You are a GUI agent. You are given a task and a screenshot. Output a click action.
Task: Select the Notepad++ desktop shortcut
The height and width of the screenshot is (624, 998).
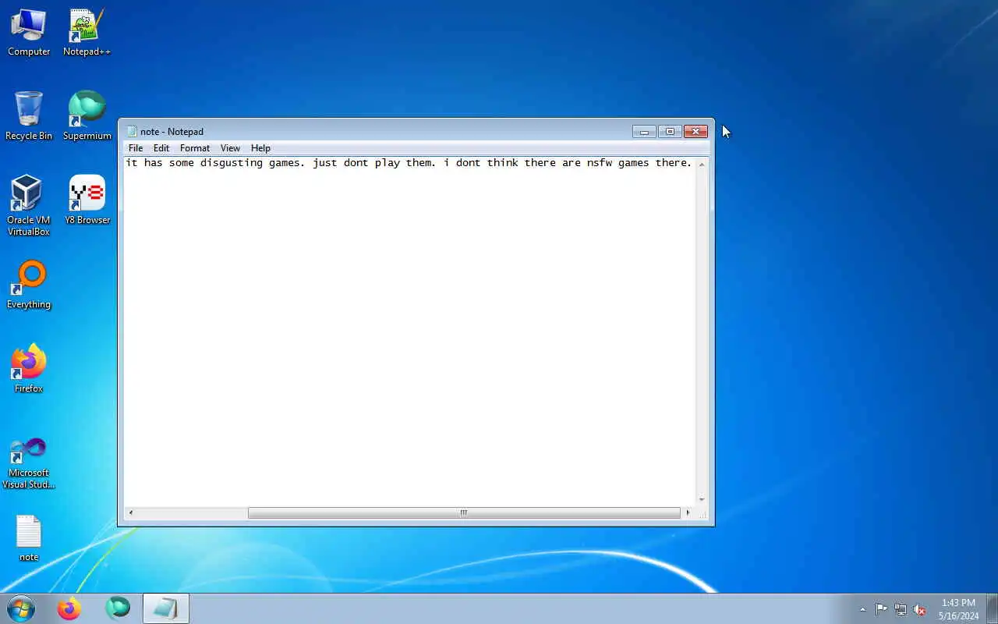click(x=87, y=32)
